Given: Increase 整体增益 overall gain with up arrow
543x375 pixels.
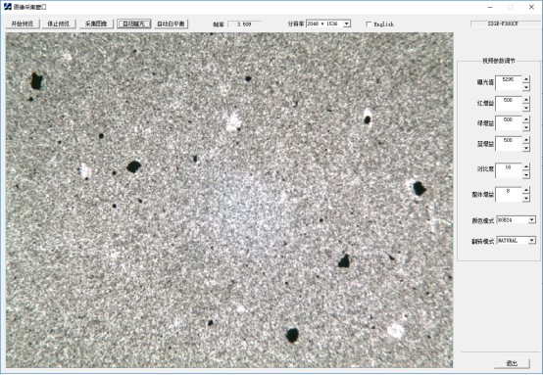Looking at the screenshot, I should 526,190.
